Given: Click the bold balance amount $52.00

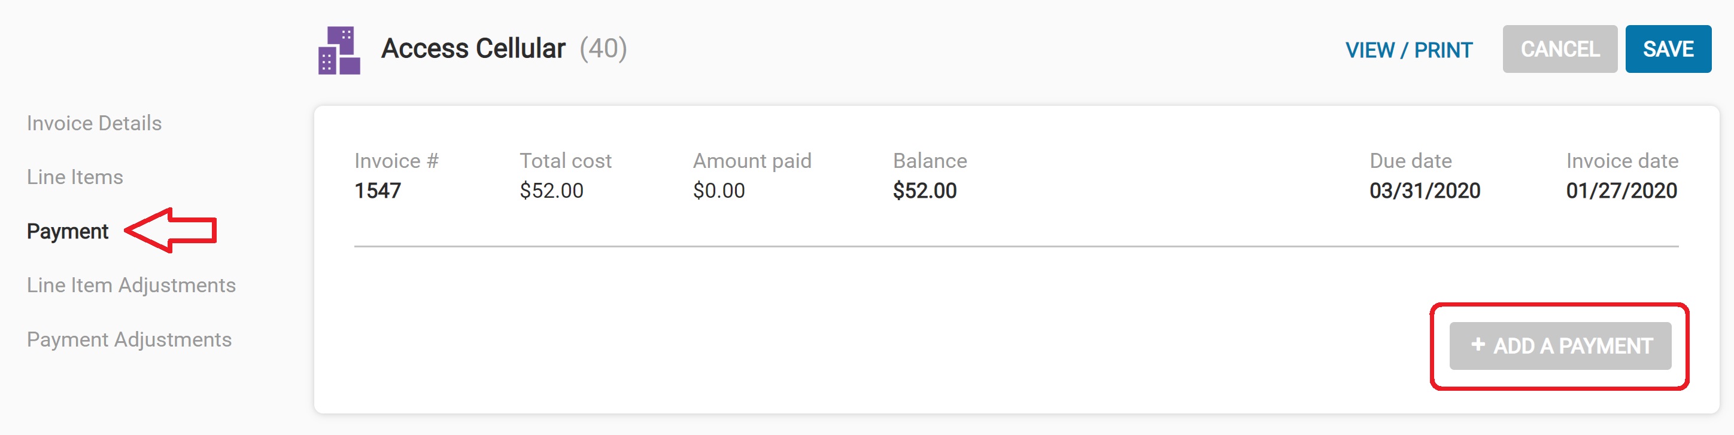Looking at the screenshot, I should [924, 191].
